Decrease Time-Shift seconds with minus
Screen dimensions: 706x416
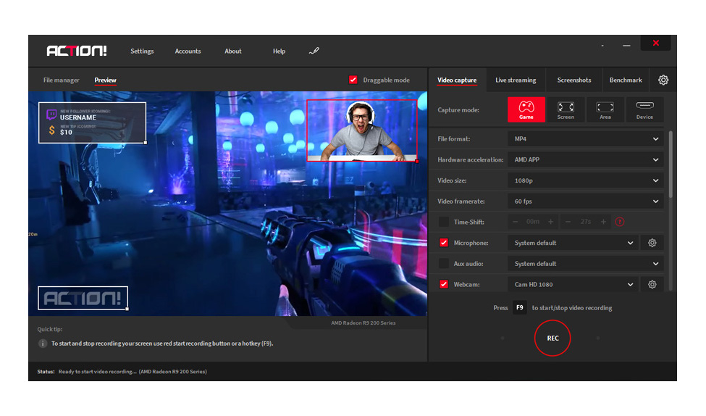(x=568, y=222)
